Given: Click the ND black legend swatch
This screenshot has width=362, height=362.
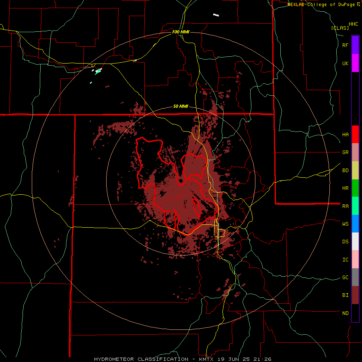Looking at the screenshot, I should (355, 313).
